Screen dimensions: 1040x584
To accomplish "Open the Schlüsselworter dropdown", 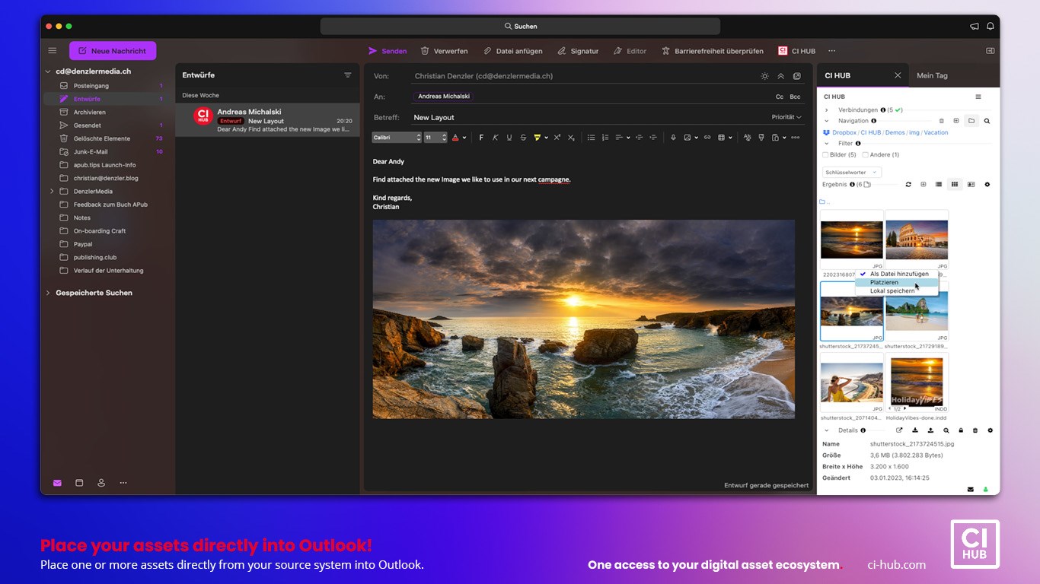I will point(852,173).
